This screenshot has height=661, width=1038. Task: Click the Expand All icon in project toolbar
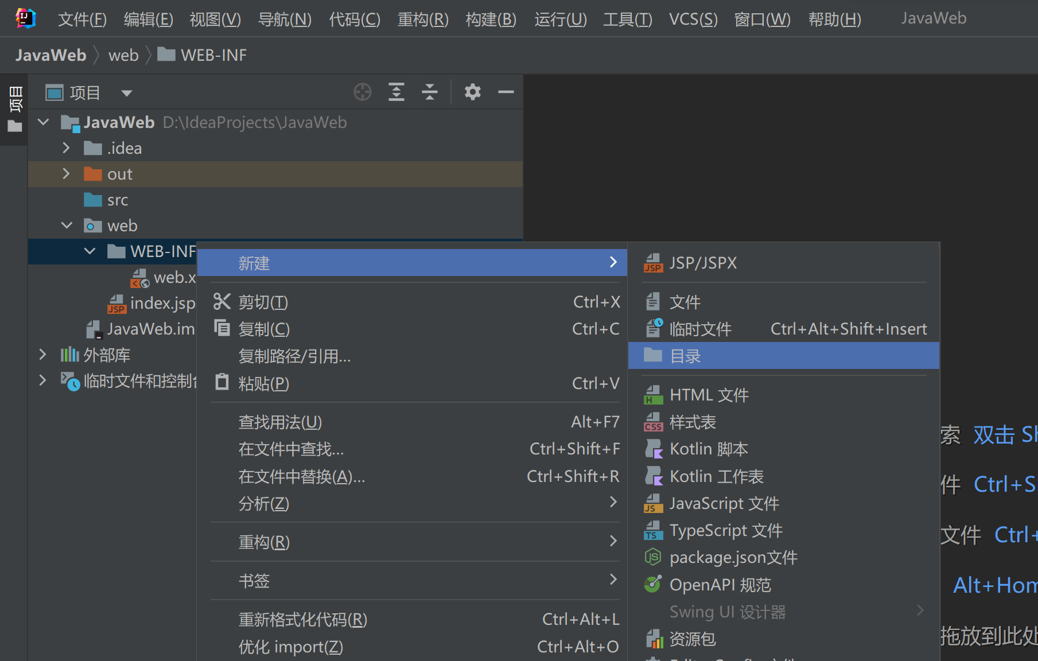pyautogui.click(x=396, y=92)
